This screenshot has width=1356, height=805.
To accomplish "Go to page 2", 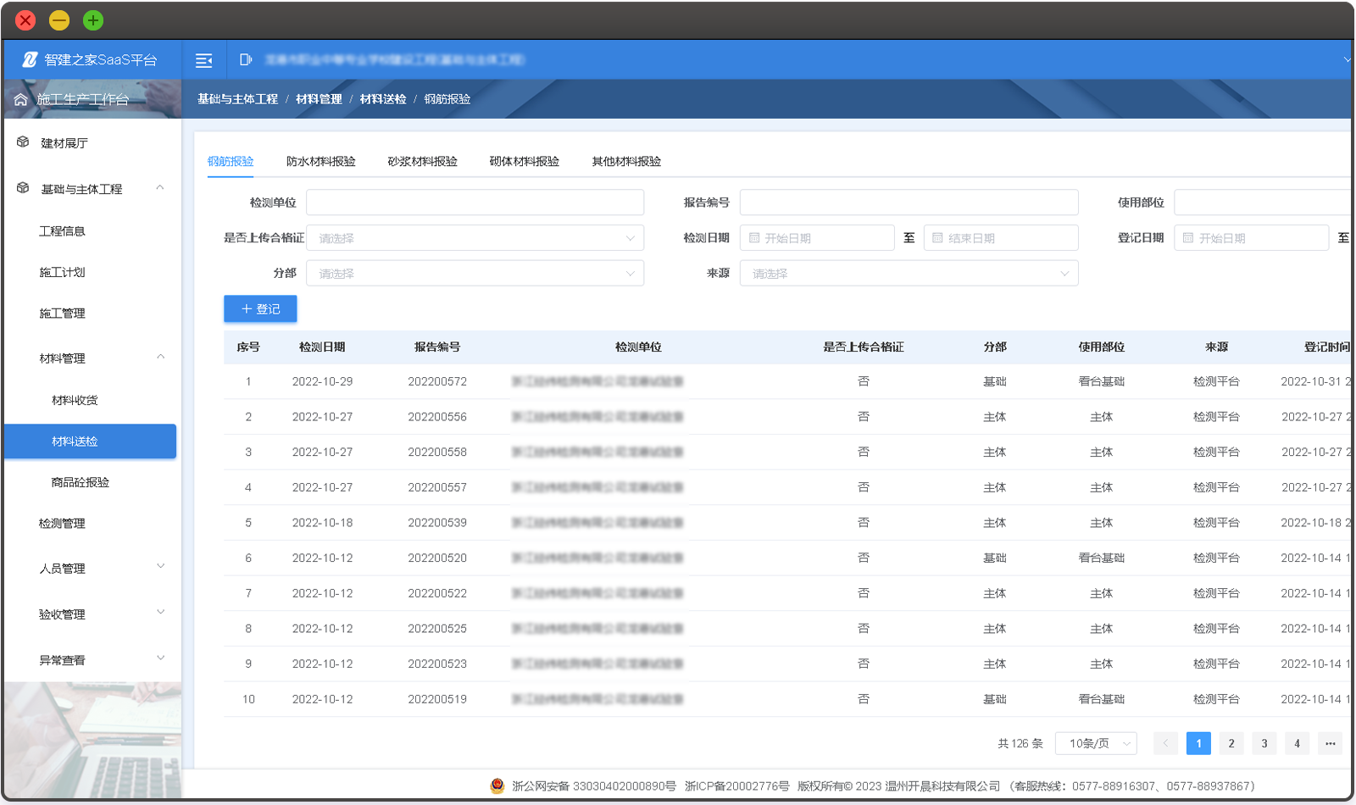I will 1231,743.
